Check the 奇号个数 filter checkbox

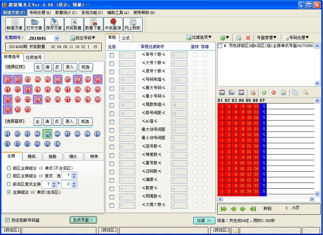pos(112,55)
